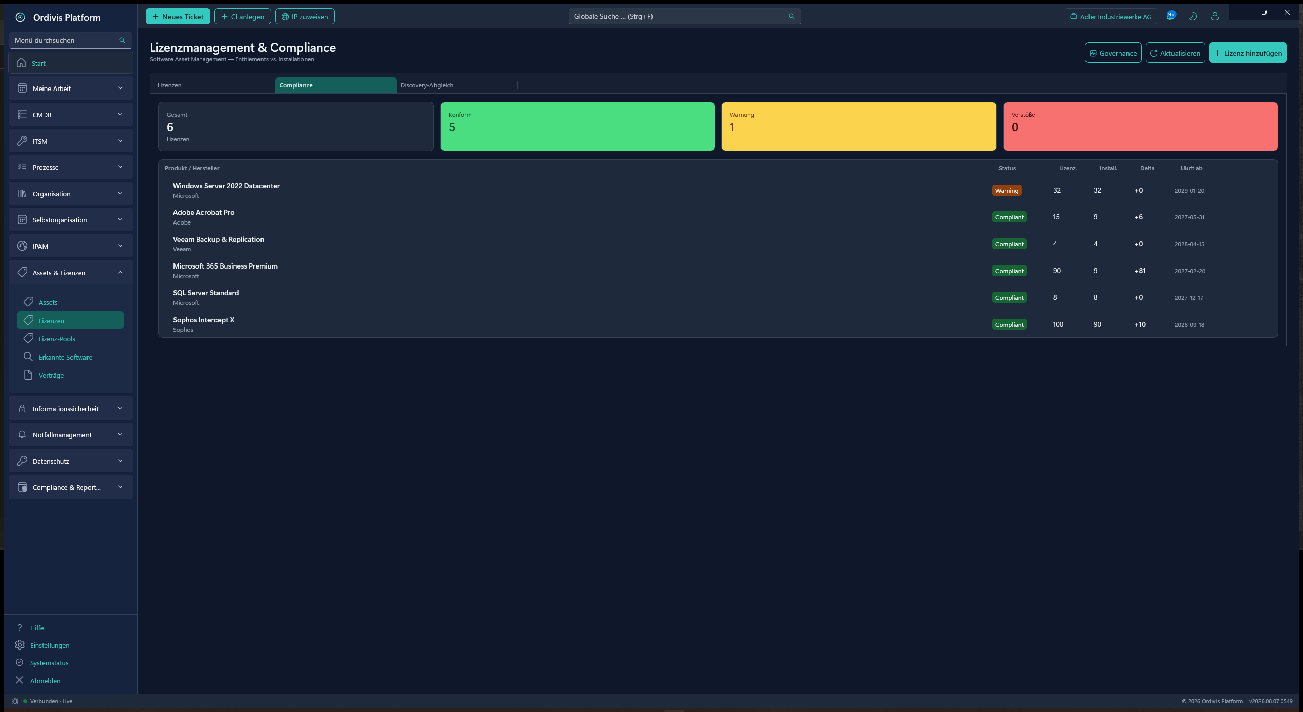Create a Neues Ticket
This screenshot has height=712, width=1303.
click(178, 17)
